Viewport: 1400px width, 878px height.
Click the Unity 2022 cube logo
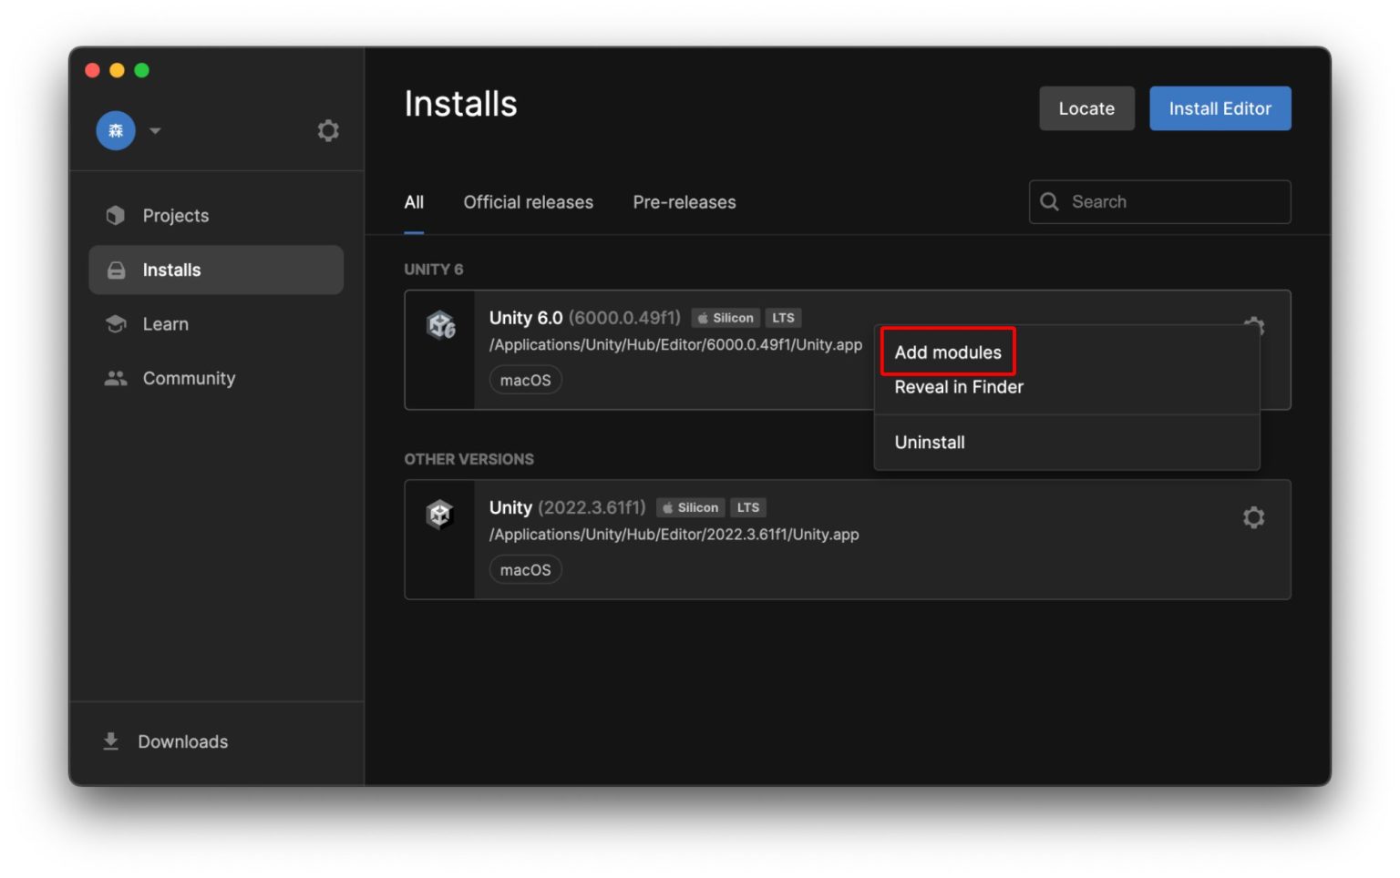click(441, 514)
